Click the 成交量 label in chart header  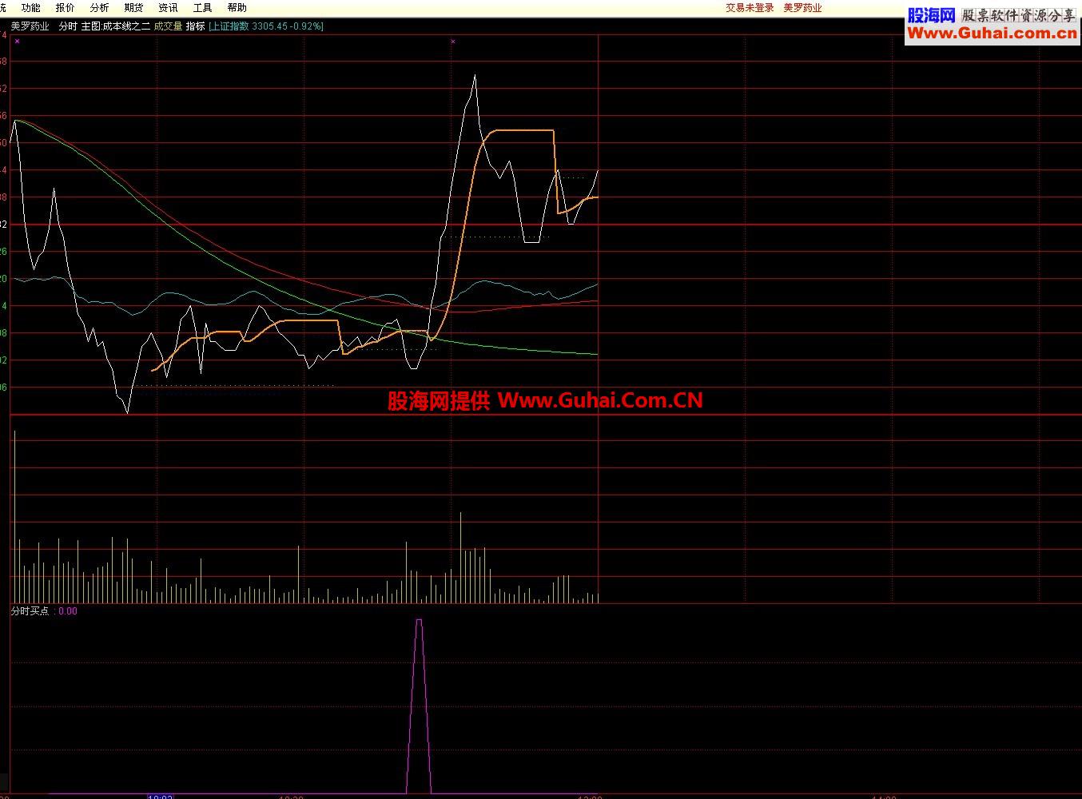168,26
